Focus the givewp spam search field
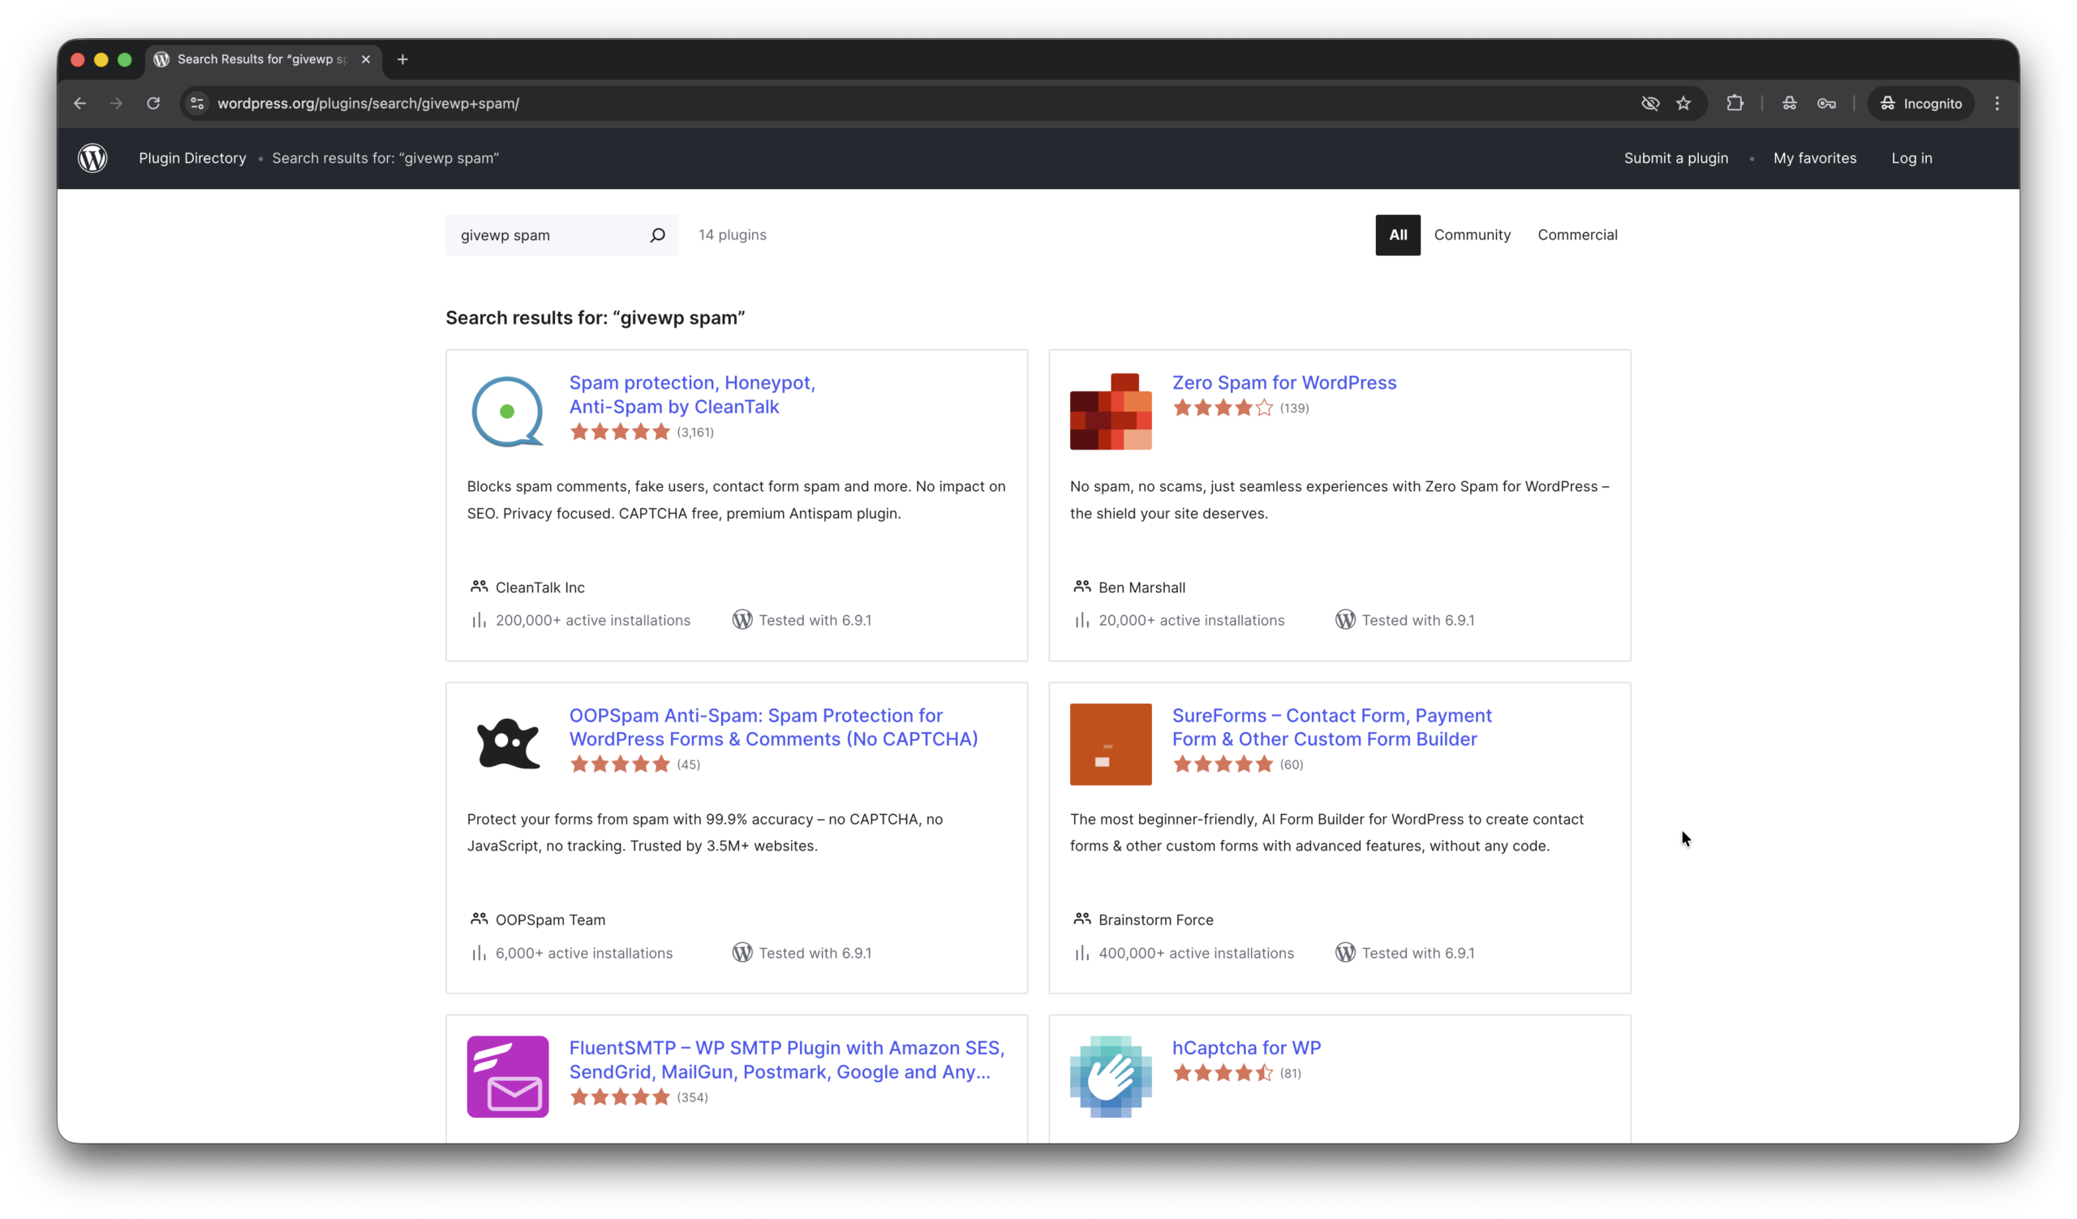This screenshot has width=2077, height=1219. (548, 235)
